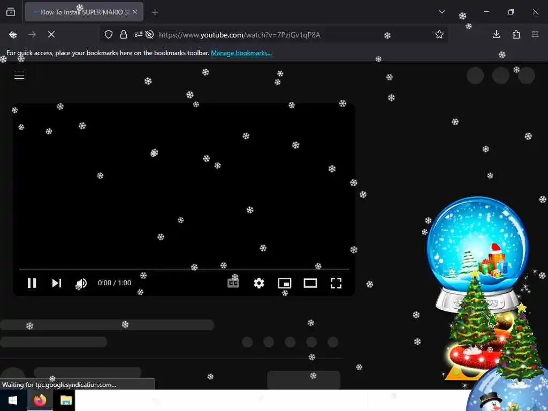This screenshot has width=548, height=411.
Task: Select the "How To Install SUPER MARIO" tab
Action: 84,12
